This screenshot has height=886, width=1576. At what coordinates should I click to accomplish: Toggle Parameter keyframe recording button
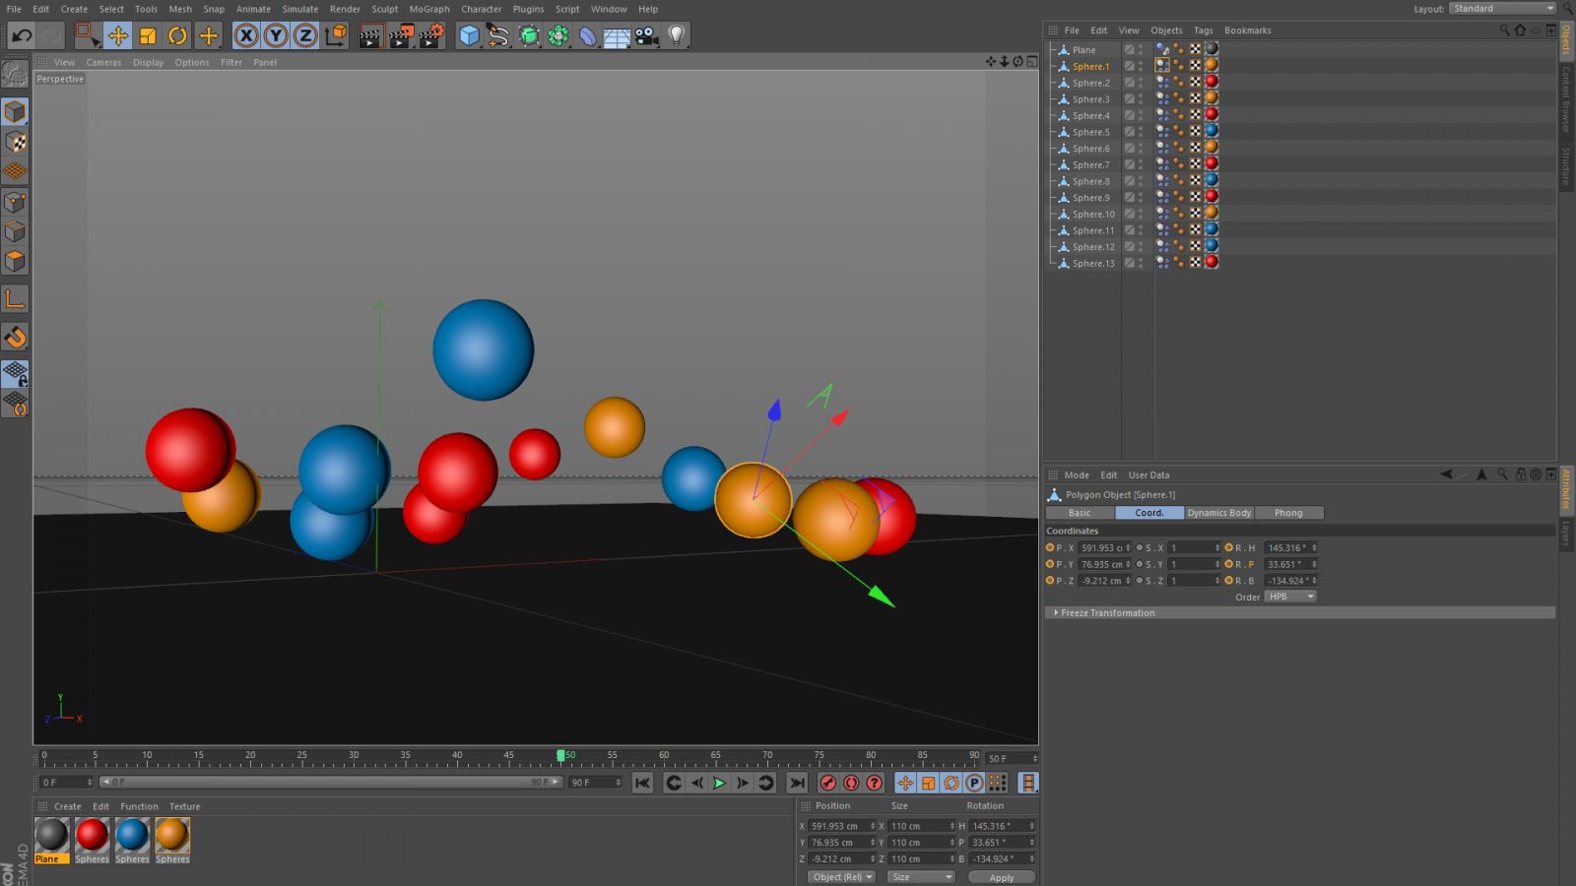[x=974, y=783]
